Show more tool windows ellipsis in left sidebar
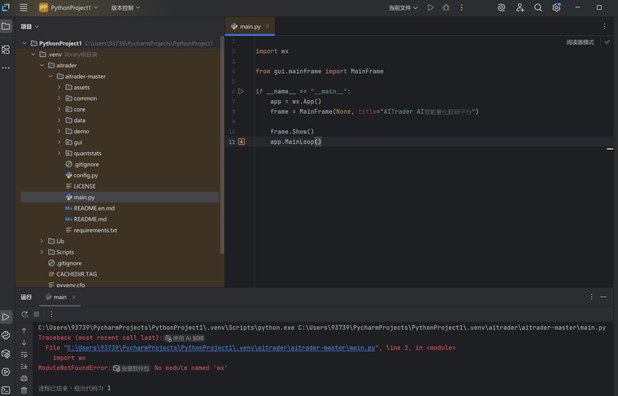 pyautogui.click(x=6, y=67)
